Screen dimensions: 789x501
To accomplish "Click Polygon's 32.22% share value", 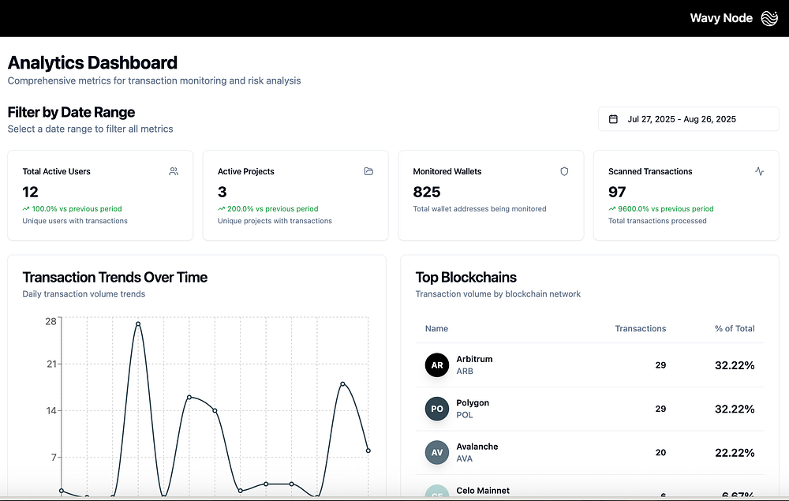I will tap(735, 409).
